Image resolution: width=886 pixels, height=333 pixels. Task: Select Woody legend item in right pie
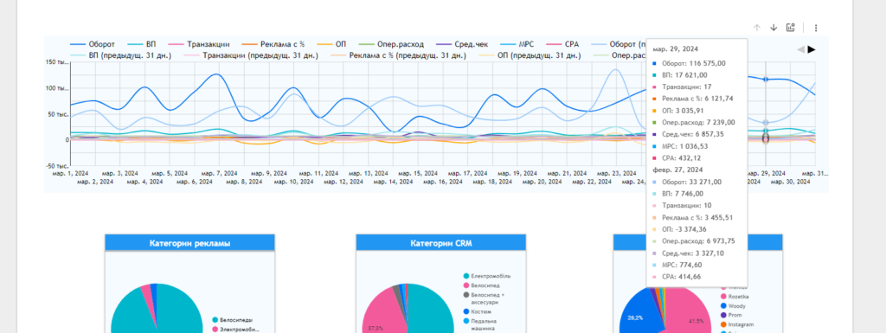tap(734, 306)
